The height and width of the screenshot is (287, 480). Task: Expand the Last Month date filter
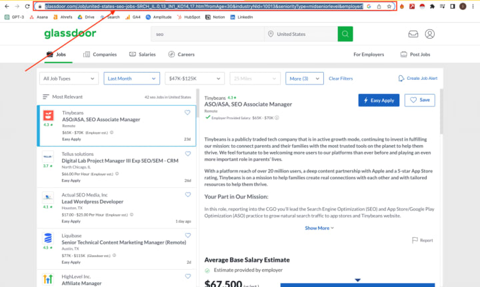coord(131,79)
